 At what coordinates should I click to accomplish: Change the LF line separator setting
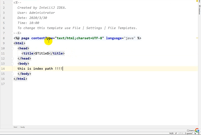click(176, 133)
